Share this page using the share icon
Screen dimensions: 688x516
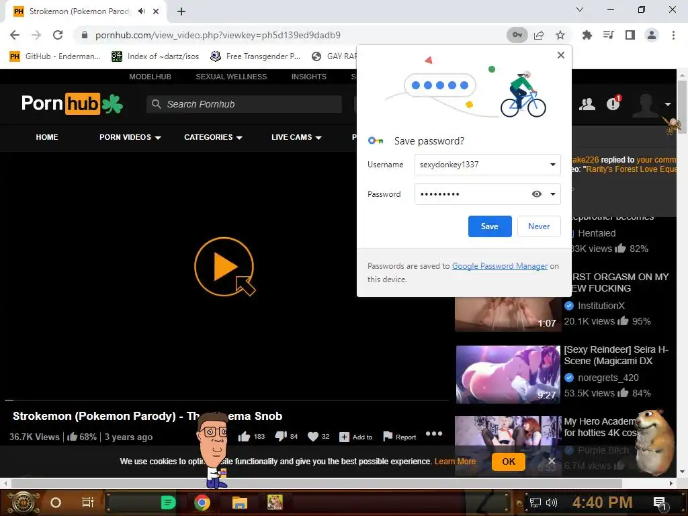point(539,35)
